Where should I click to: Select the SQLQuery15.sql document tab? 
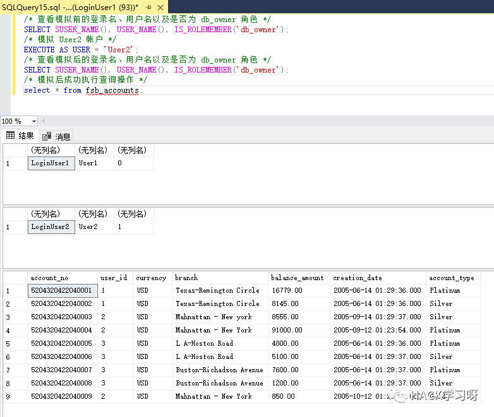(x=83, y=7)
